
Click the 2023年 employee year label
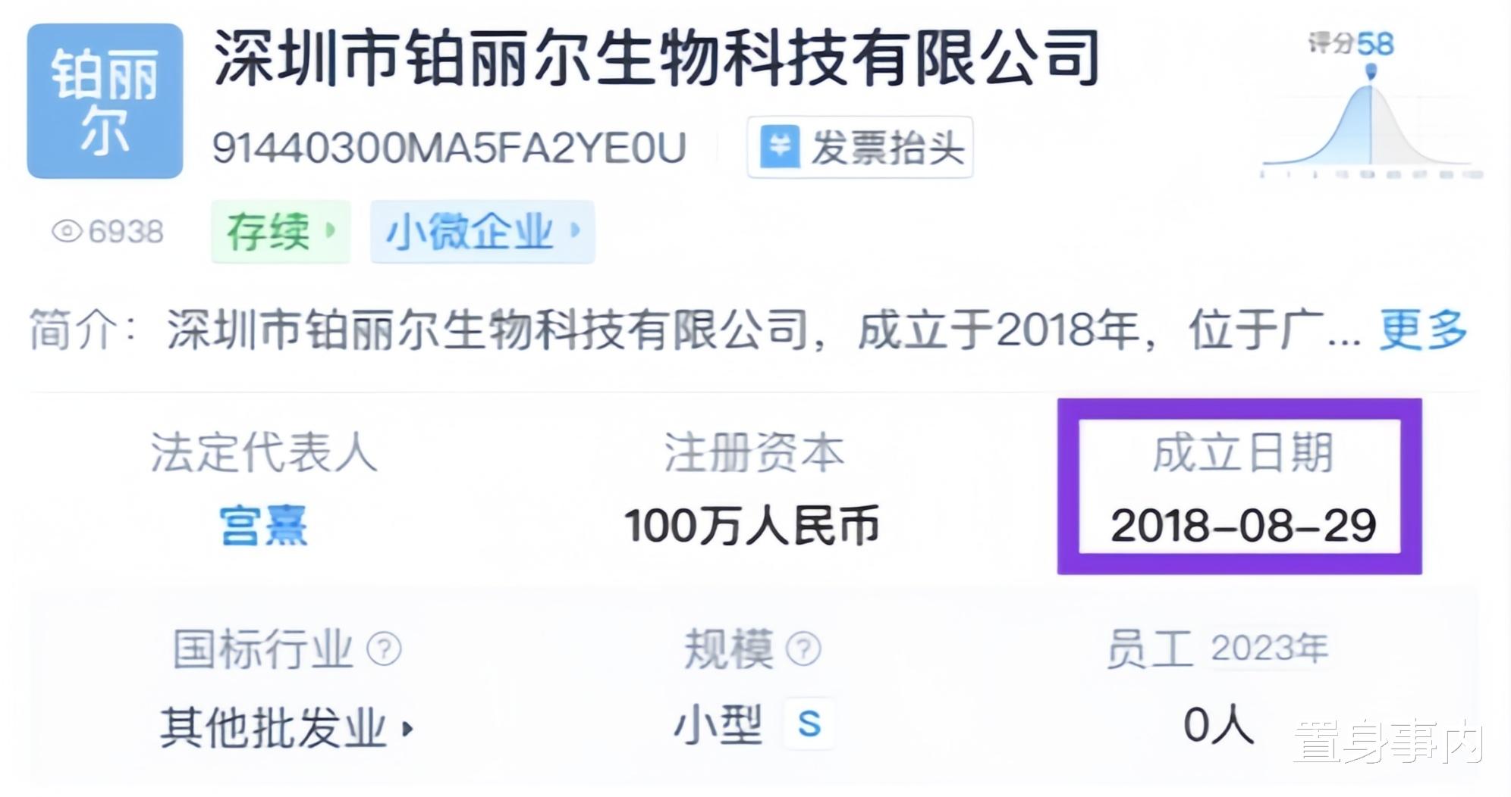1269,649
